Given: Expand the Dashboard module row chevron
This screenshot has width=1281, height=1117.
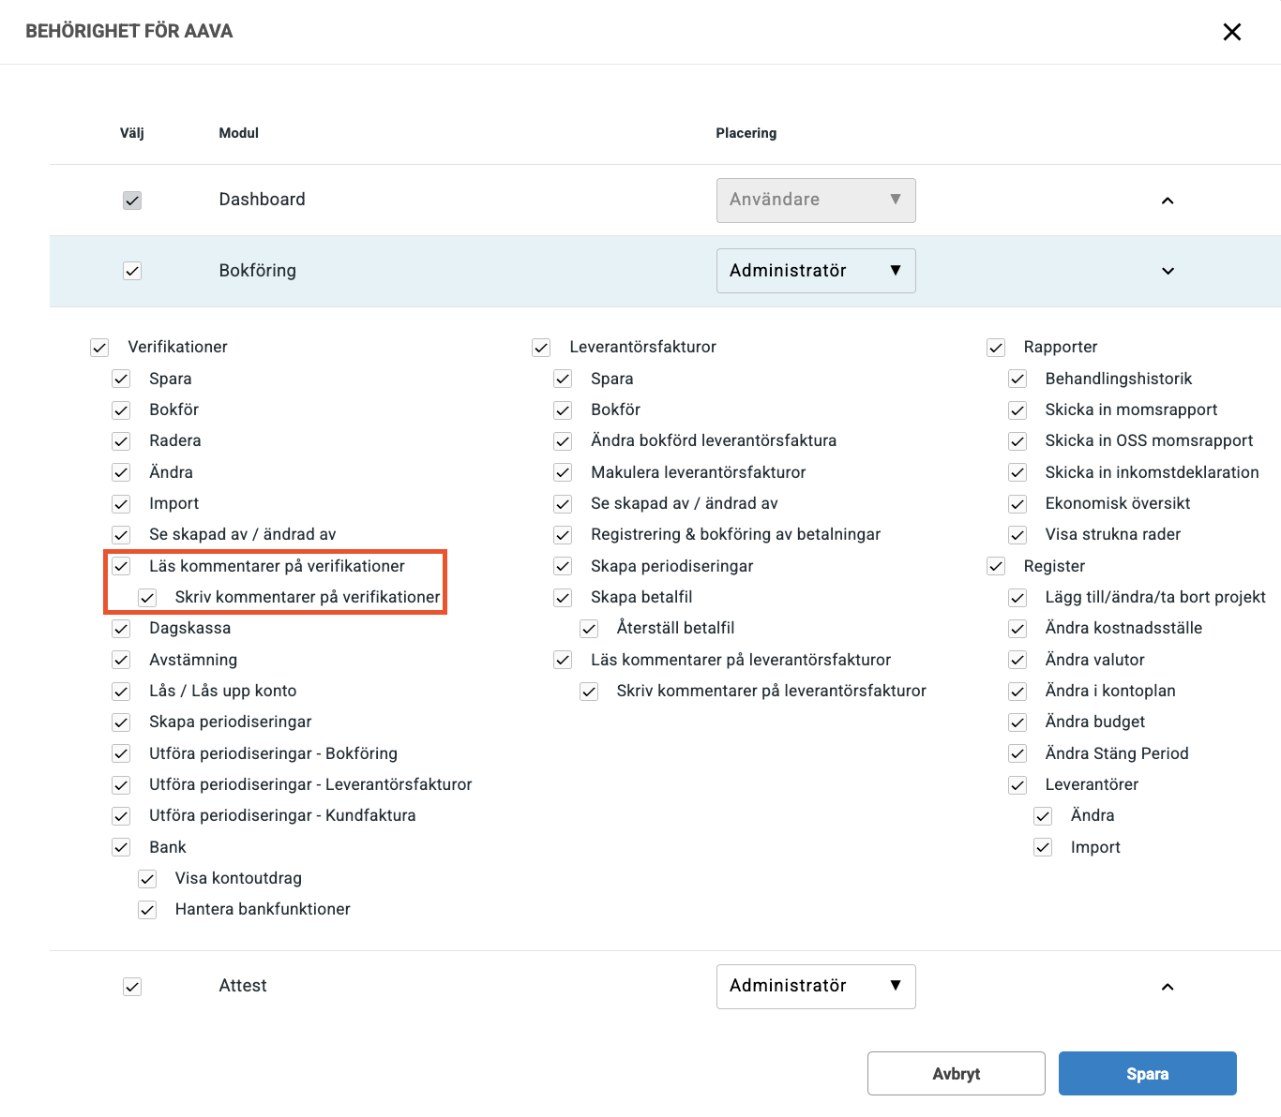Looking at the screenshot, I should 1168,201.
